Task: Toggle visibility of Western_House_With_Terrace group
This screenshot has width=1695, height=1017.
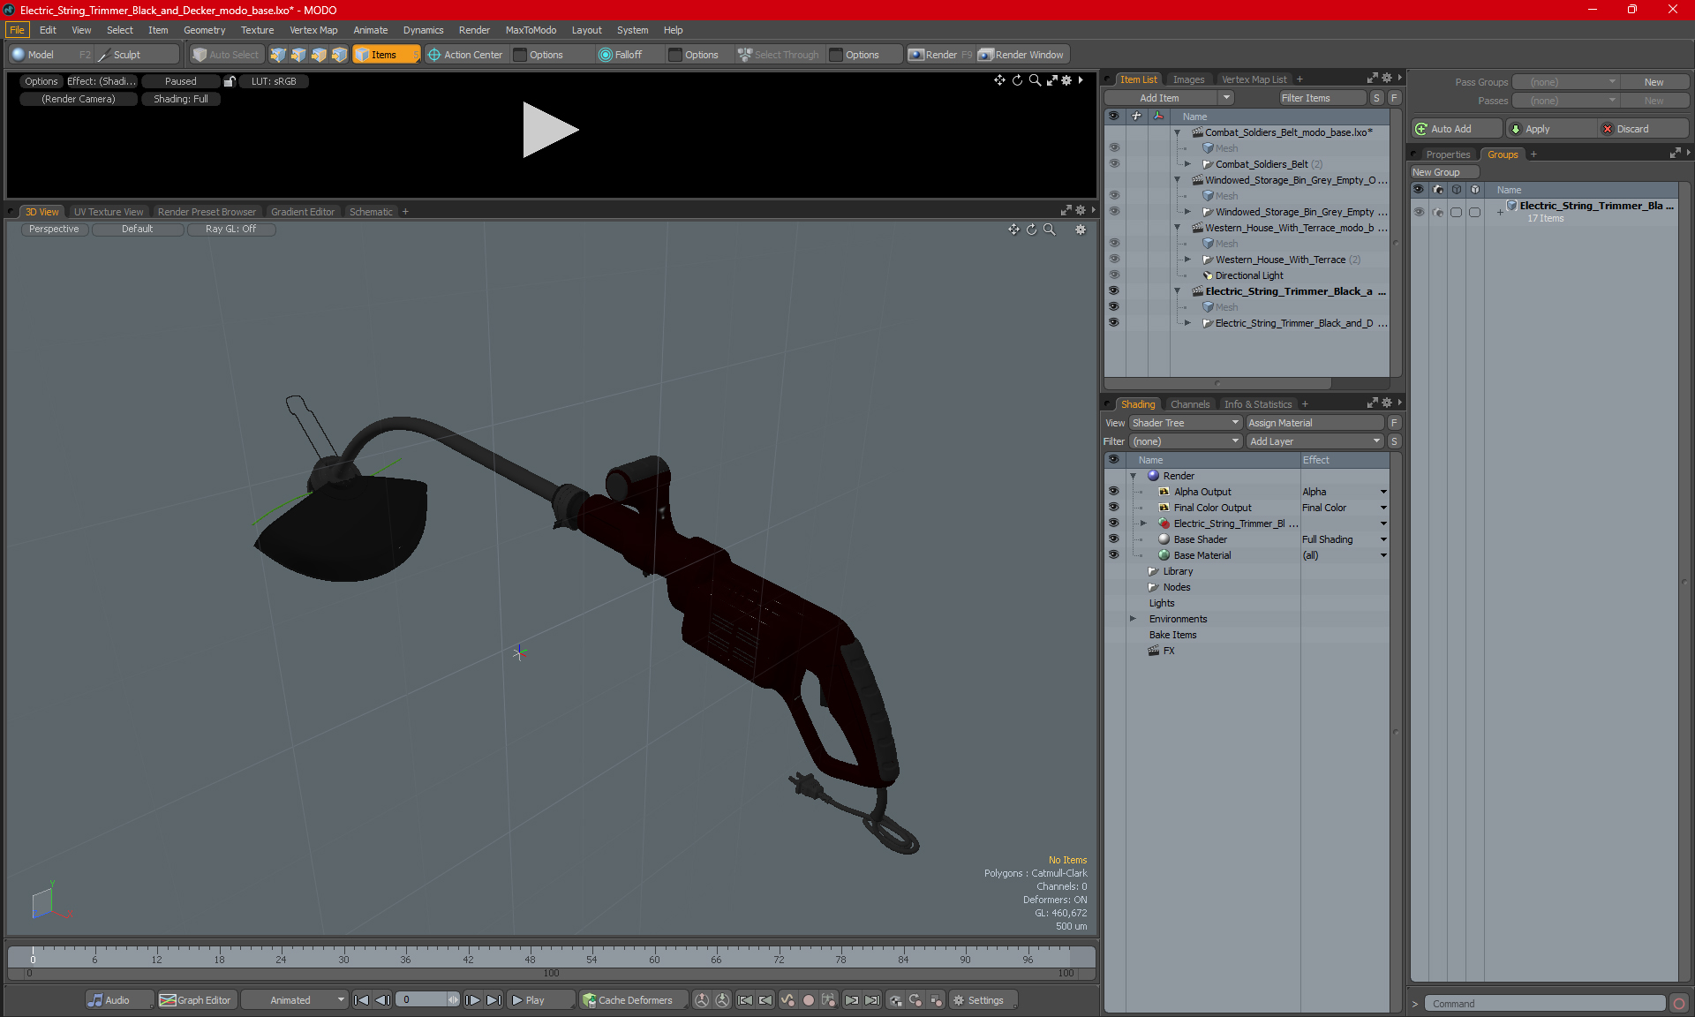Action: (1114, 260)
